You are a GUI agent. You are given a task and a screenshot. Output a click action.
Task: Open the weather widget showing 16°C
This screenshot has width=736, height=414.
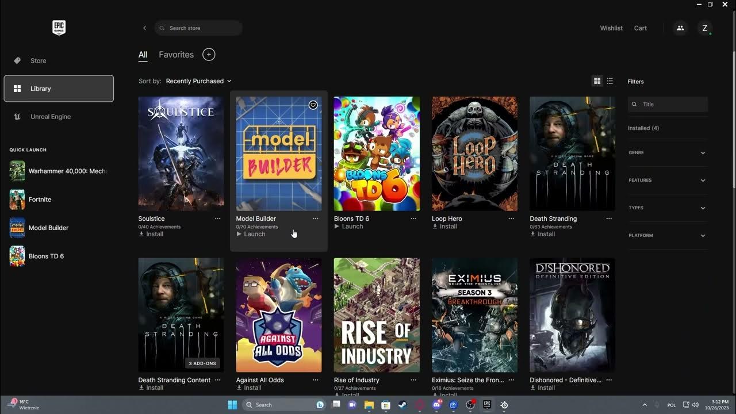coord(23,405)
